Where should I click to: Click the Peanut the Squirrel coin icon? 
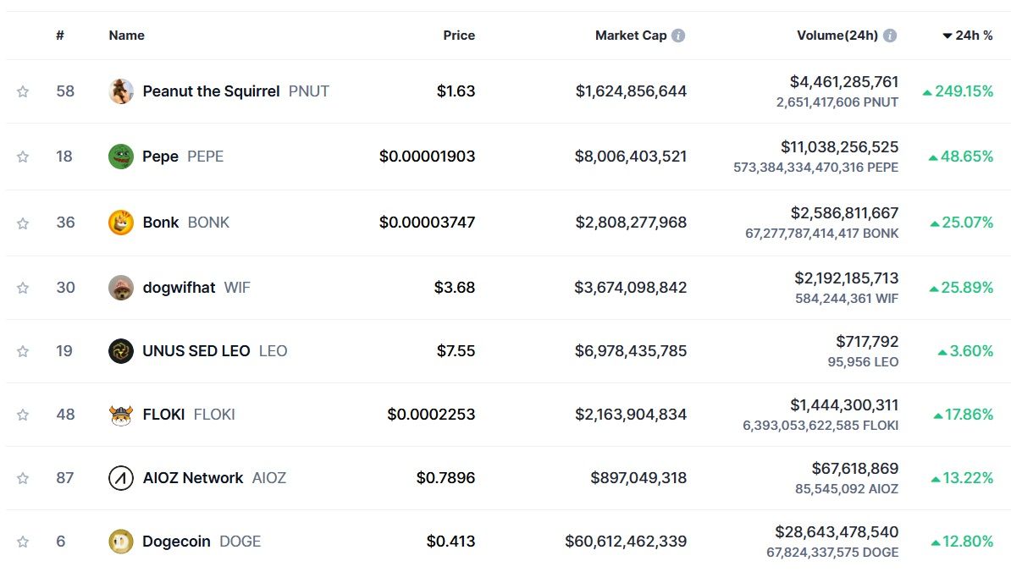[x=121, y=91]
